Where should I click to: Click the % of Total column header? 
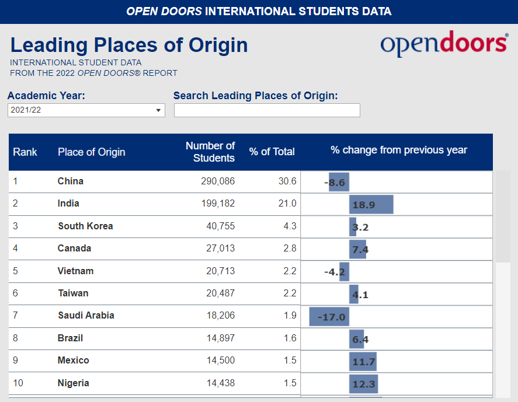(x=272, y=152)
